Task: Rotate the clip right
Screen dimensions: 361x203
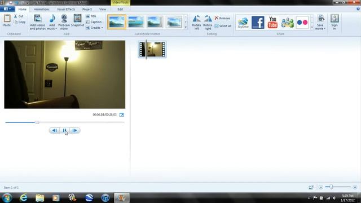Action: [208, 23]
